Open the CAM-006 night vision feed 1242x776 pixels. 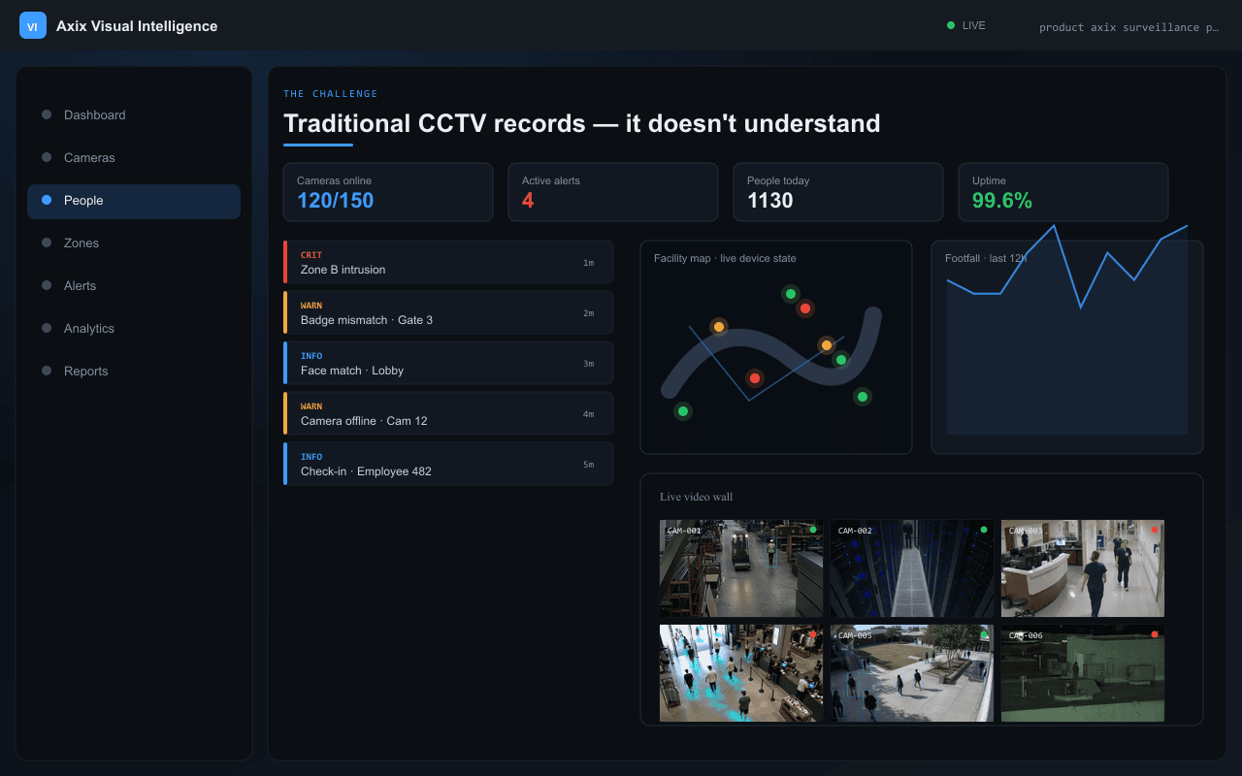(x=1083, y=673)
